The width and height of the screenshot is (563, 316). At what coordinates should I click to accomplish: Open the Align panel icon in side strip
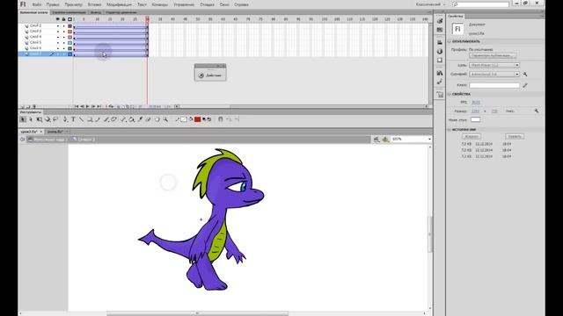click(x=440, y=43)
